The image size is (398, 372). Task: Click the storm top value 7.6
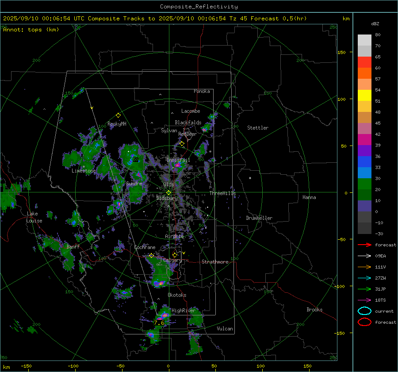(159, 323)
